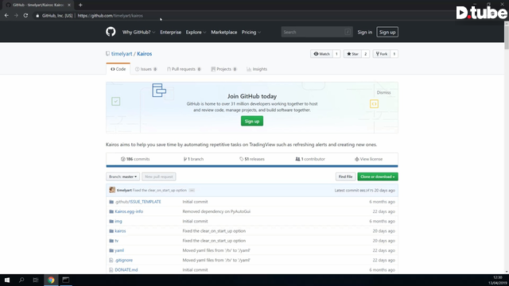The image size is (509, 286).
Task: Click page vertical scrollbar thumb
Action: pos(507,38)
